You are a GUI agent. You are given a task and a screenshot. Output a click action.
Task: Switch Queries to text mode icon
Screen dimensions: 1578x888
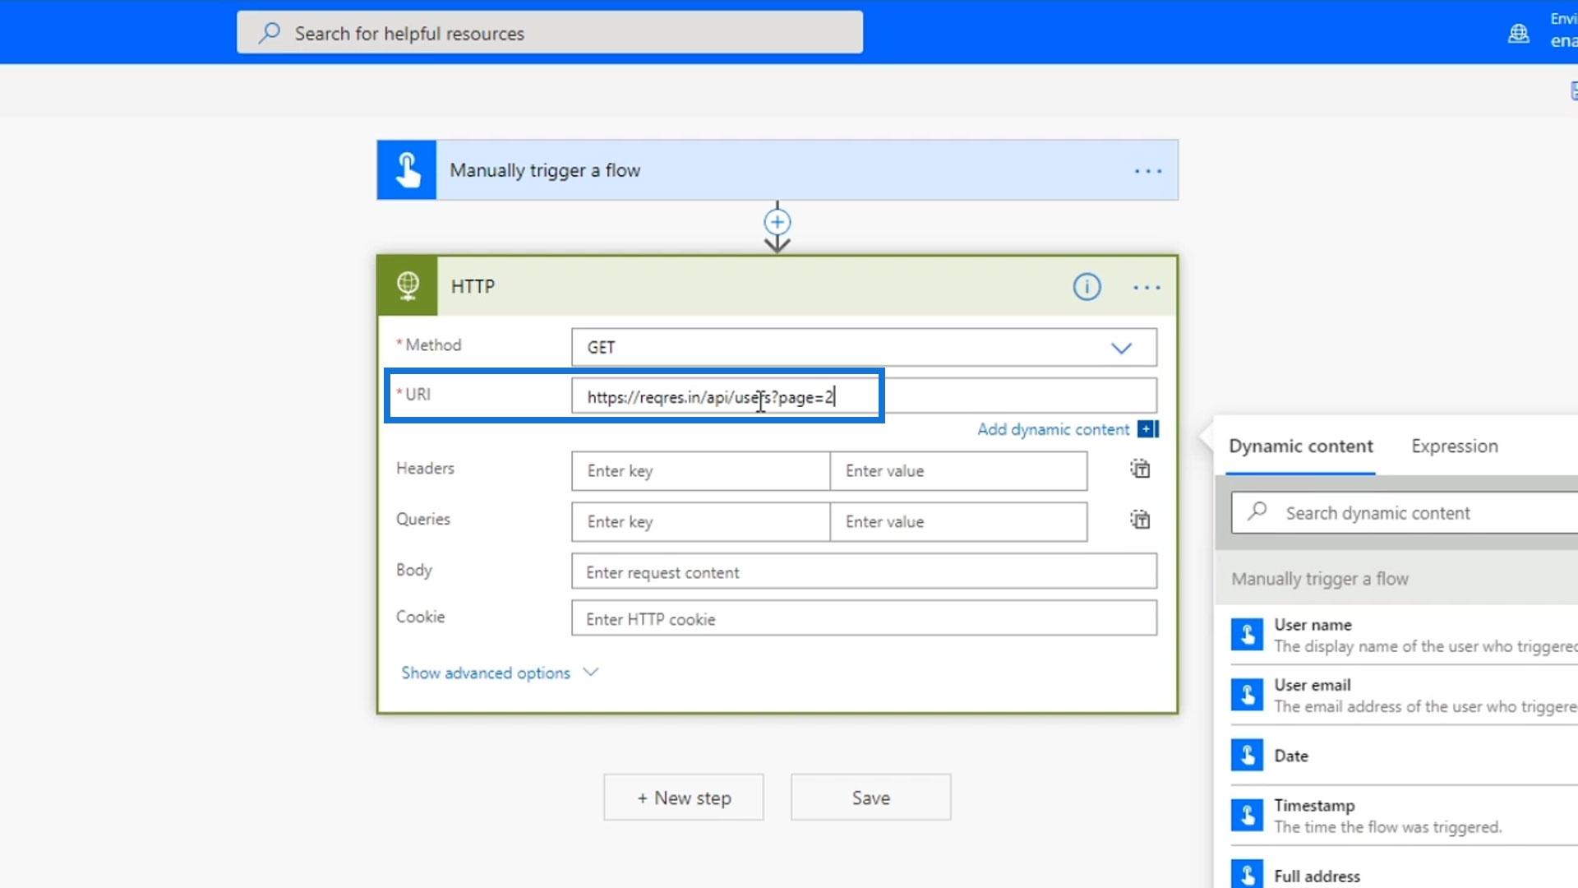pyautogui.click(x=1140, y=520)
